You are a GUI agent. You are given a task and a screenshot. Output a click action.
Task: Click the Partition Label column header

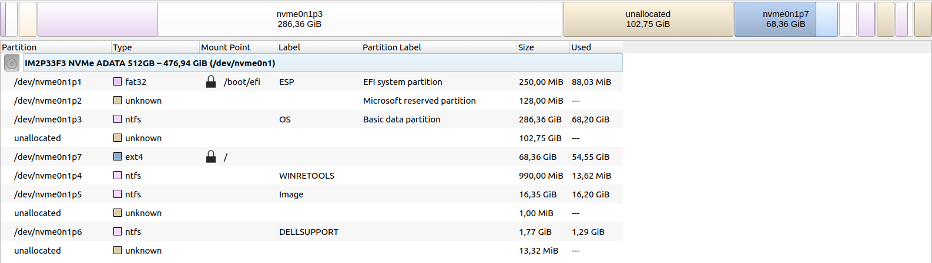pos(439,47)
